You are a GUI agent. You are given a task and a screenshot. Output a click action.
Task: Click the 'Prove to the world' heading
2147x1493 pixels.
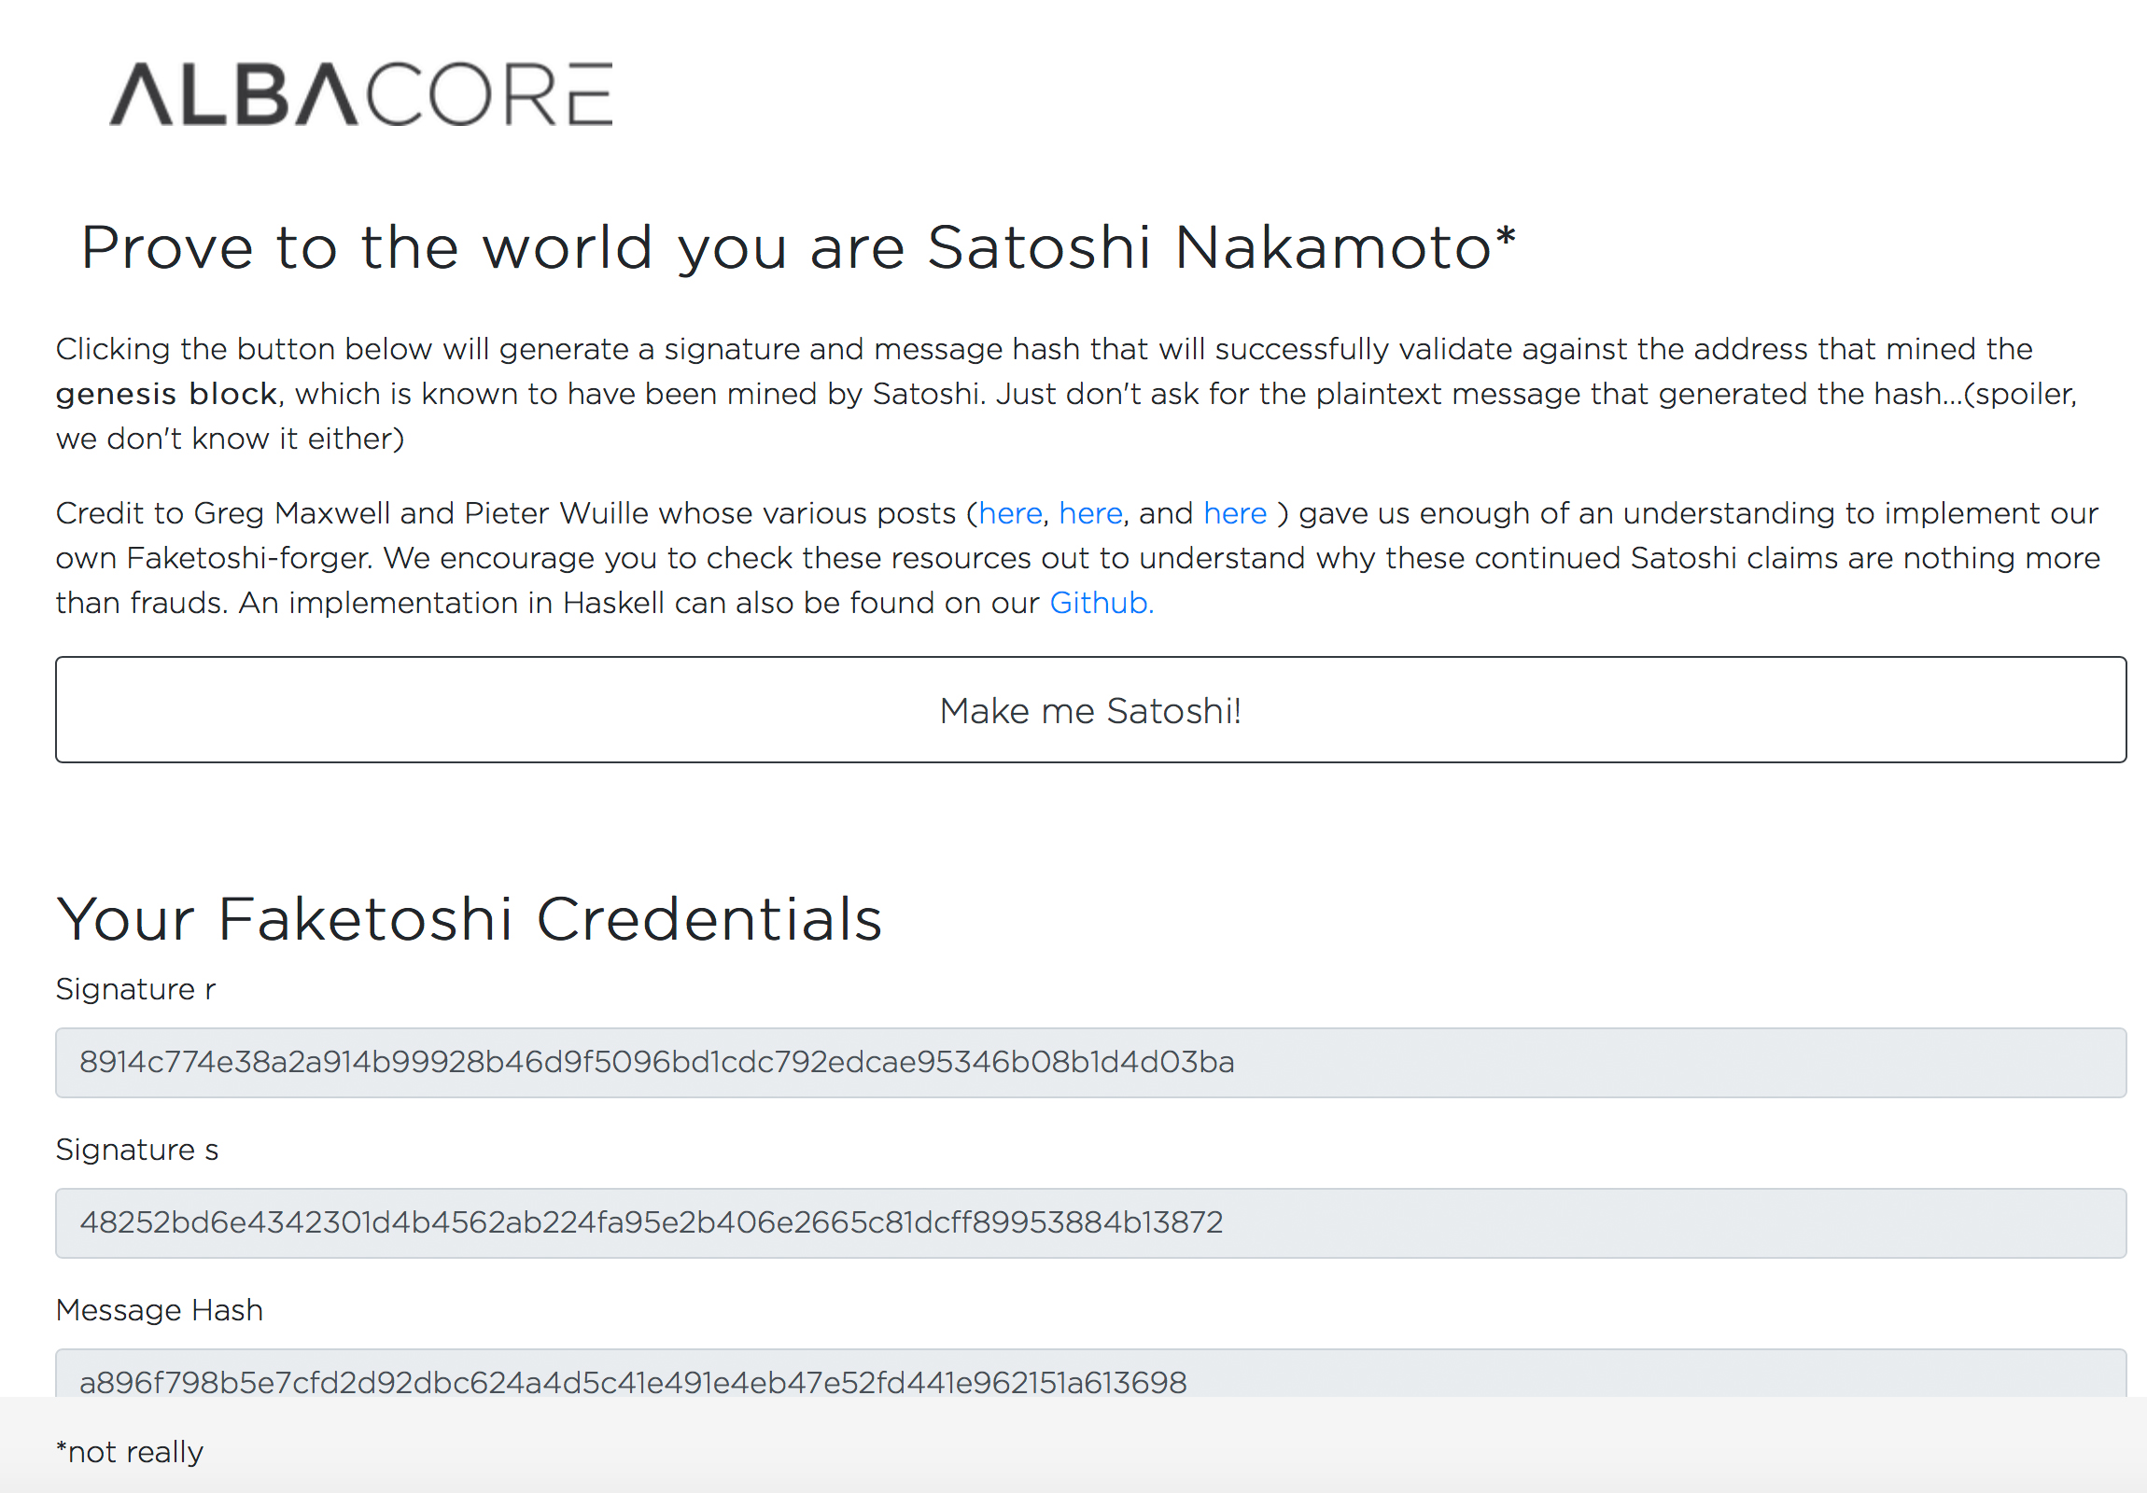click(795, 245)
